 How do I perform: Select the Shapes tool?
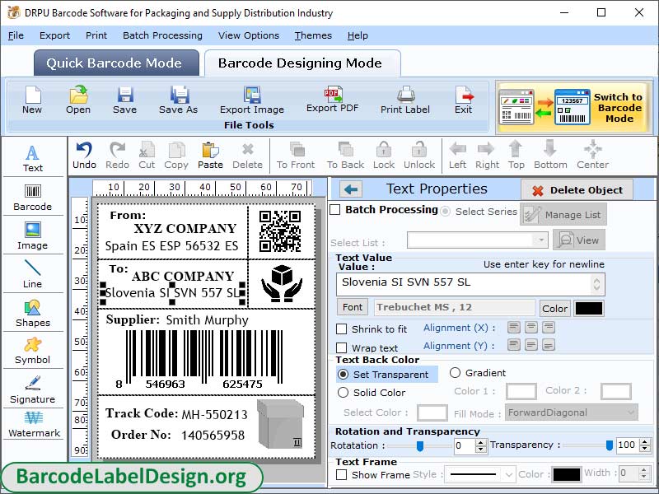(x=32, y=313)
